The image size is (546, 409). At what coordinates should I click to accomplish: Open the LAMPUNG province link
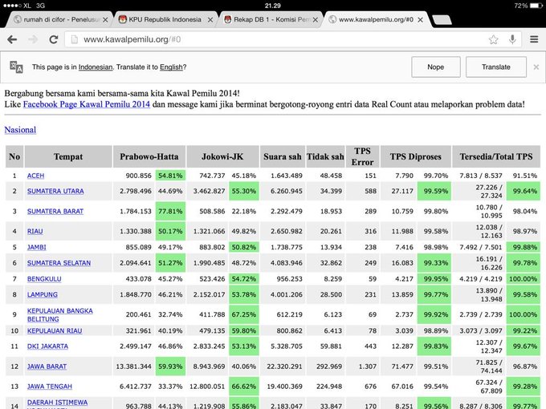pyautogui.click(x=43, y=294)
